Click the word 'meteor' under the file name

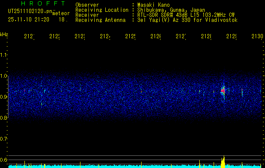pyautogui.click(x=61, y=13)
